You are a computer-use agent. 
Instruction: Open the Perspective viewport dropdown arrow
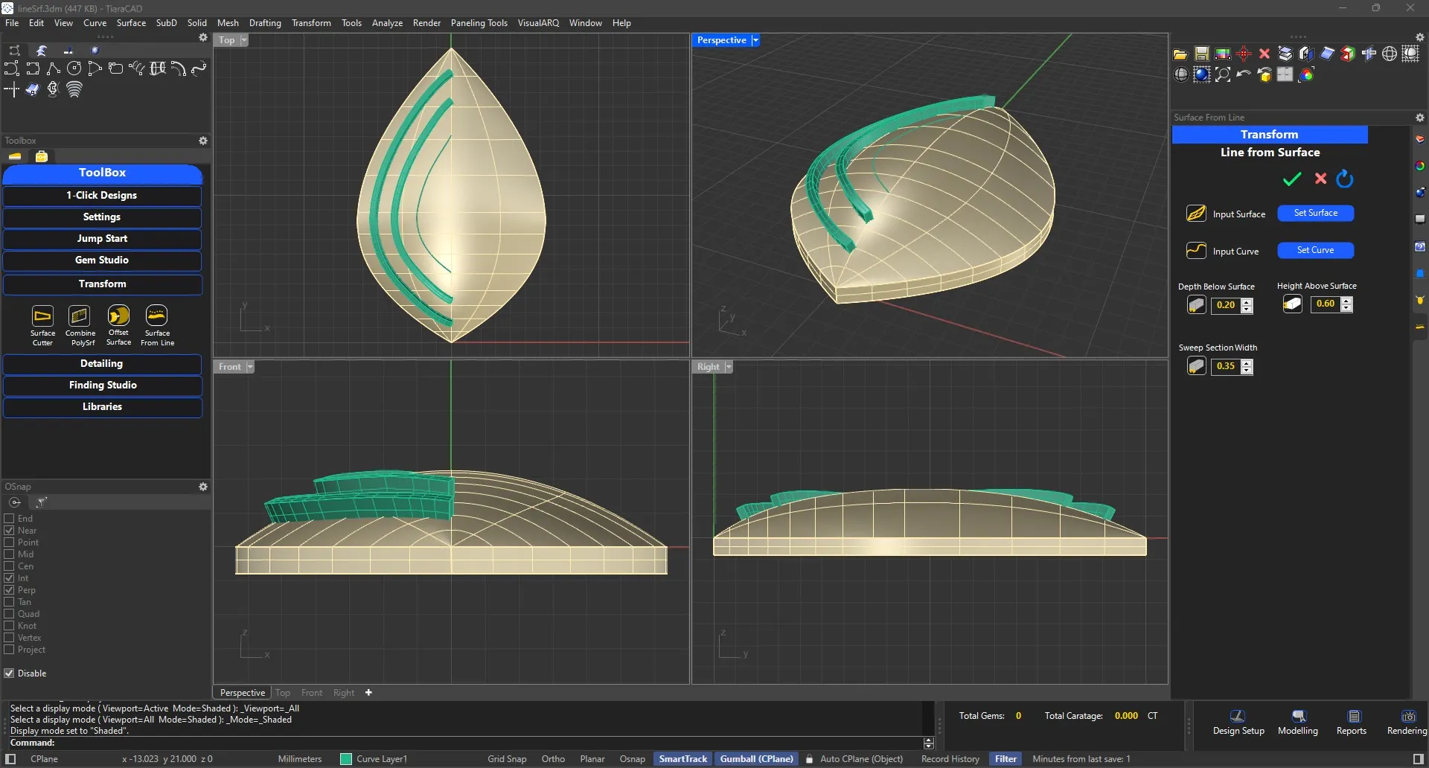(x=755, y=40)
